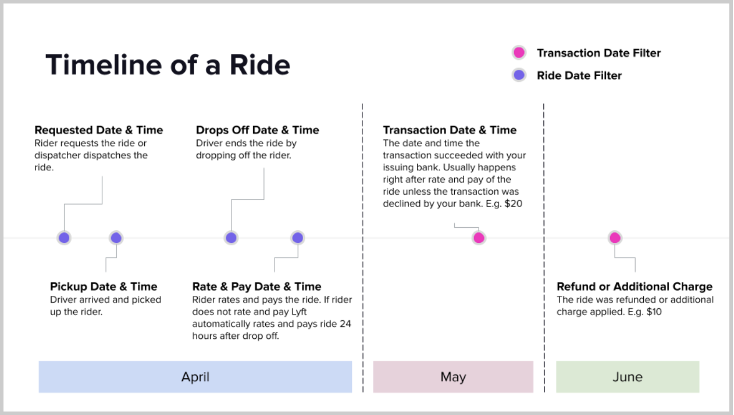Click the Rate & Pay Date & Time heading

256,287
